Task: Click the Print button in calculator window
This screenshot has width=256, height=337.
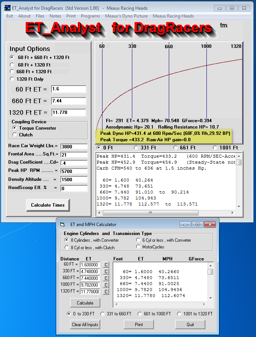Action: point(139,325)
